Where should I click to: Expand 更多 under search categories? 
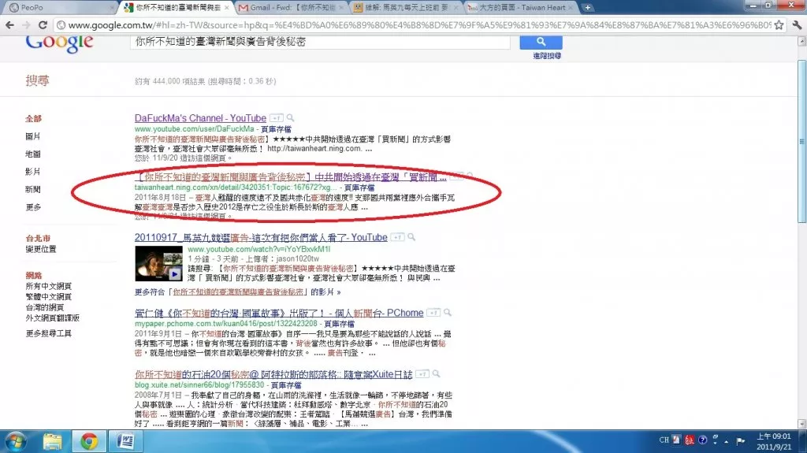point(33,207)
